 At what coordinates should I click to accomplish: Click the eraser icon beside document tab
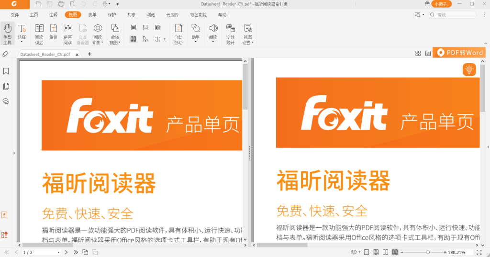5,54
